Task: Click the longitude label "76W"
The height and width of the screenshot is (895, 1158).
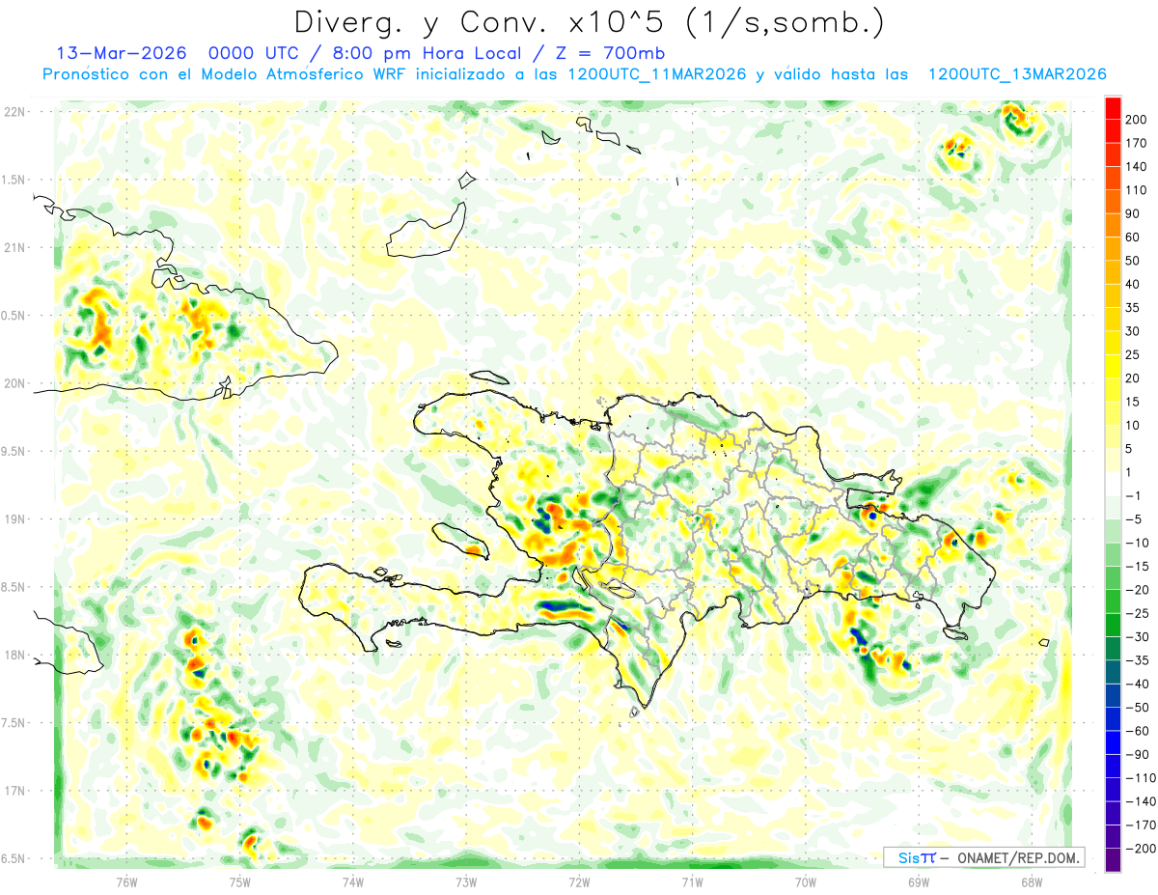Action: 126,881
